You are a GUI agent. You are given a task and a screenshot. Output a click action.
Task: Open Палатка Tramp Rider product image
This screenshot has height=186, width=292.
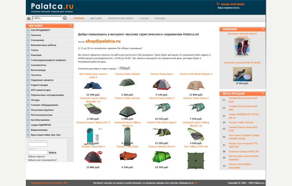pyautogui.click(x=127, y=156)
